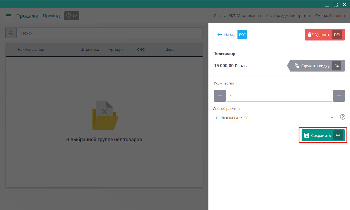Open the Способ расчета dropdown

pos(275,118)
